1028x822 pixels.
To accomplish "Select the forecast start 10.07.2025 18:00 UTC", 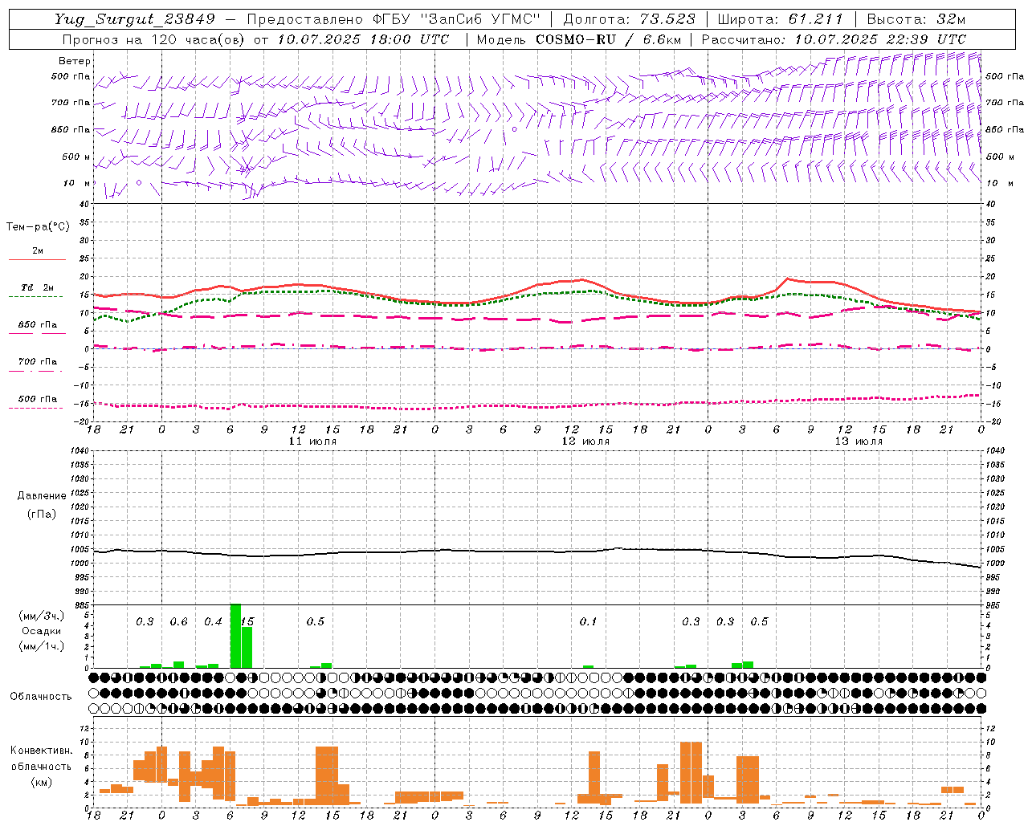I will coord(363,39).
